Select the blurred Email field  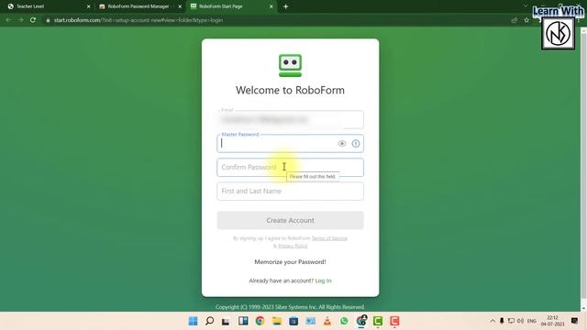pos(290,120)
